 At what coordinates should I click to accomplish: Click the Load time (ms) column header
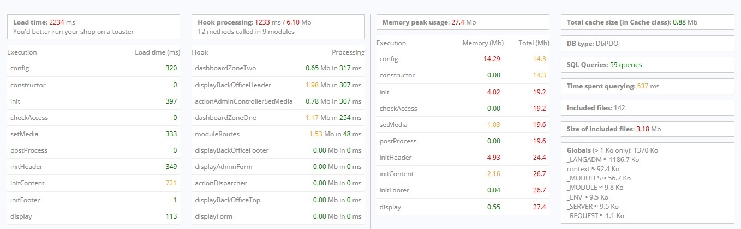(157, 52)
